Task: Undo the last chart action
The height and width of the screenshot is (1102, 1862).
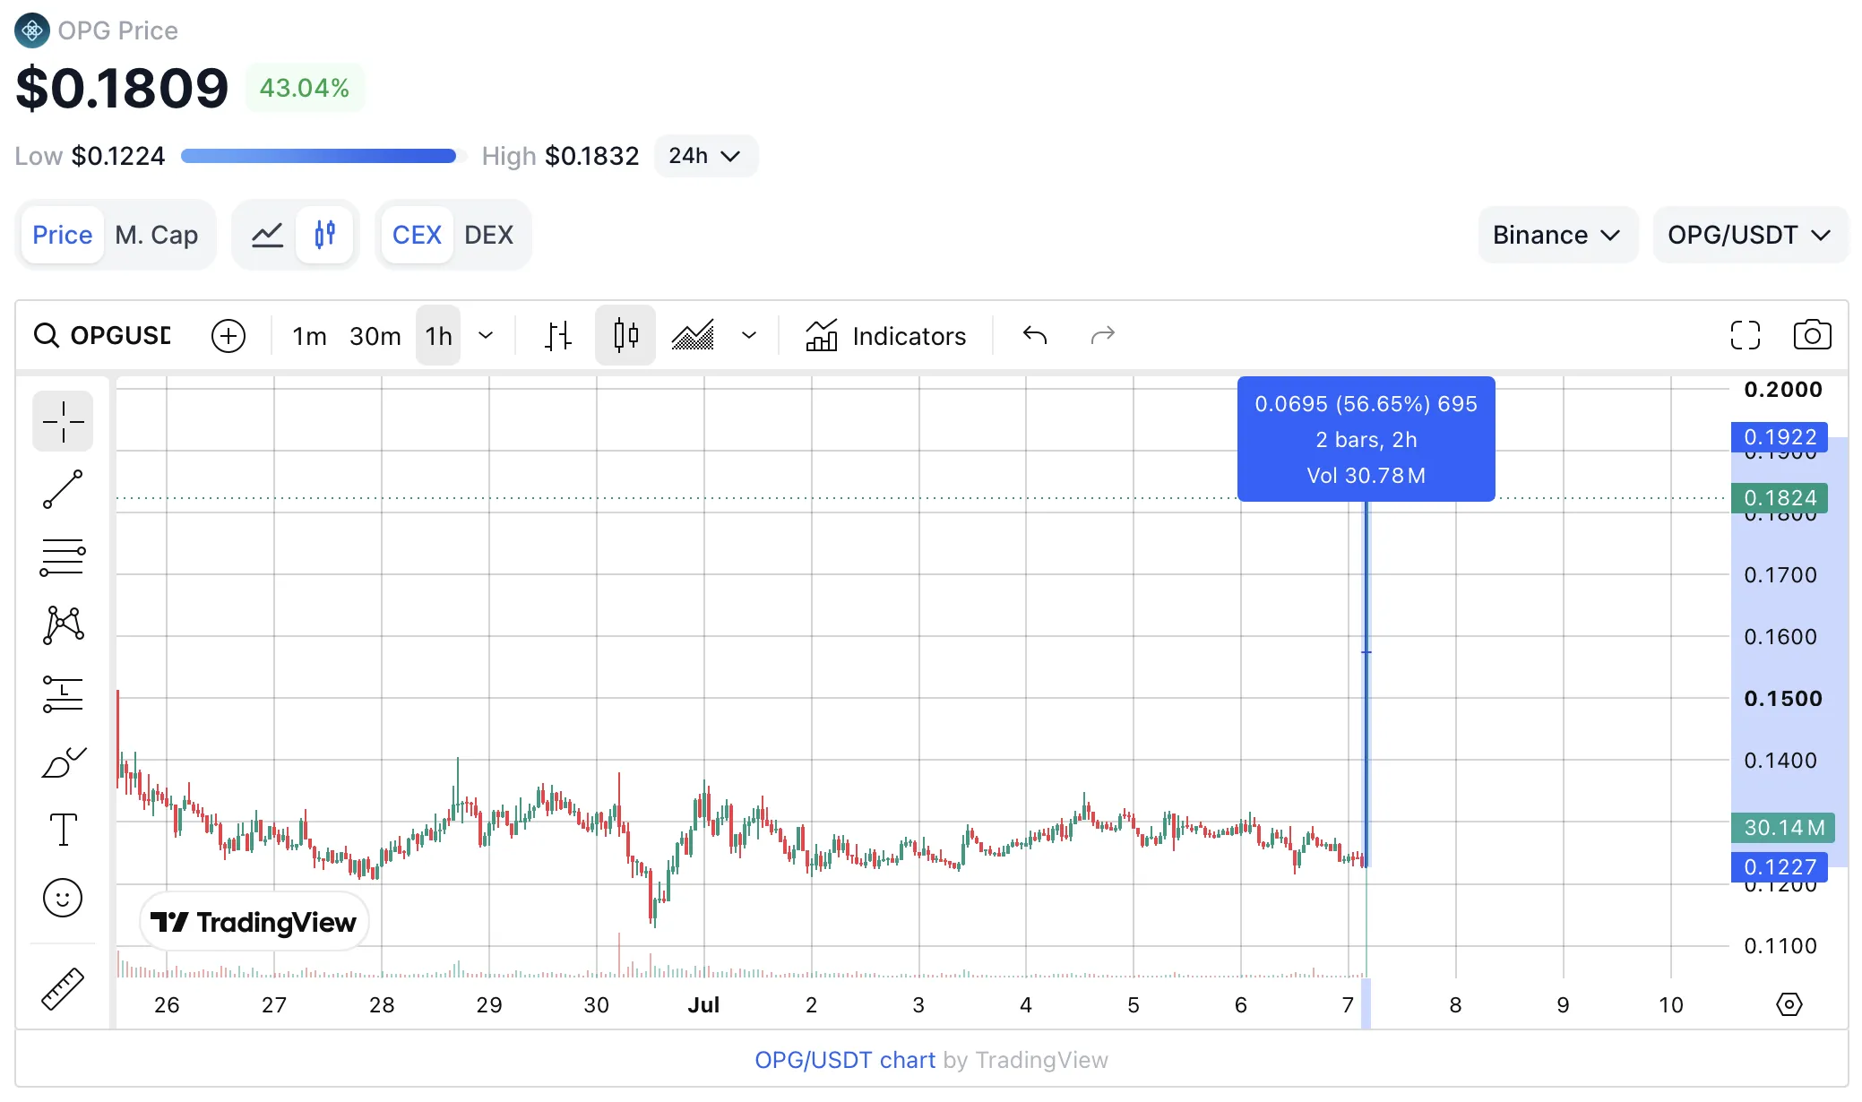Action: pyautogui.click(x=1035, y=336)
